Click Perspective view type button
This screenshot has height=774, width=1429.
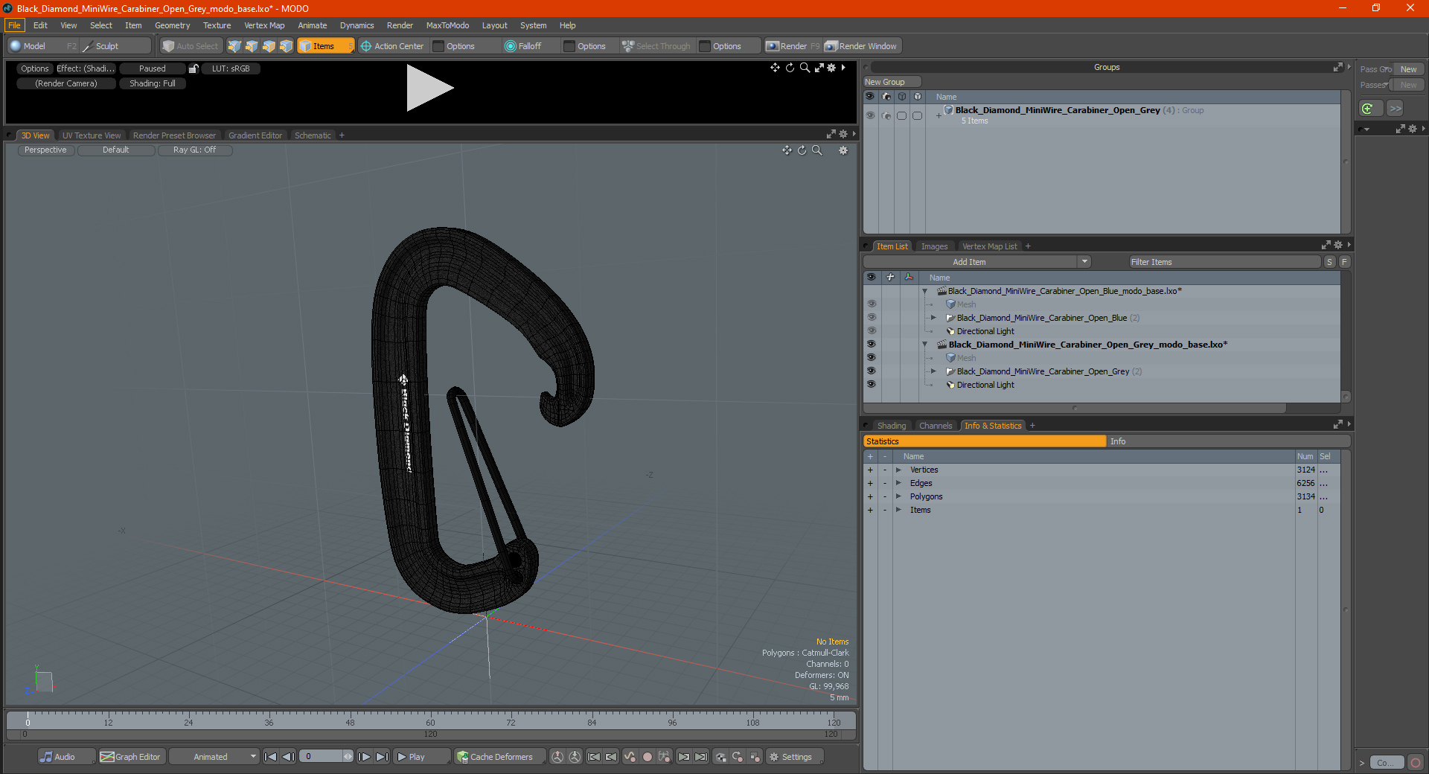[x=45, y=150]
